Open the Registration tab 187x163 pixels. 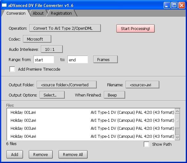click(x=61, y=13)
